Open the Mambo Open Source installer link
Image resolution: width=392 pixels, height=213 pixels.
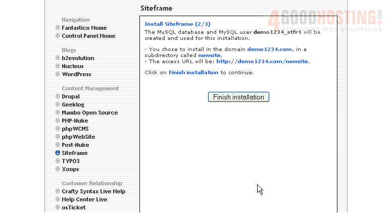[x=89, y=113]
